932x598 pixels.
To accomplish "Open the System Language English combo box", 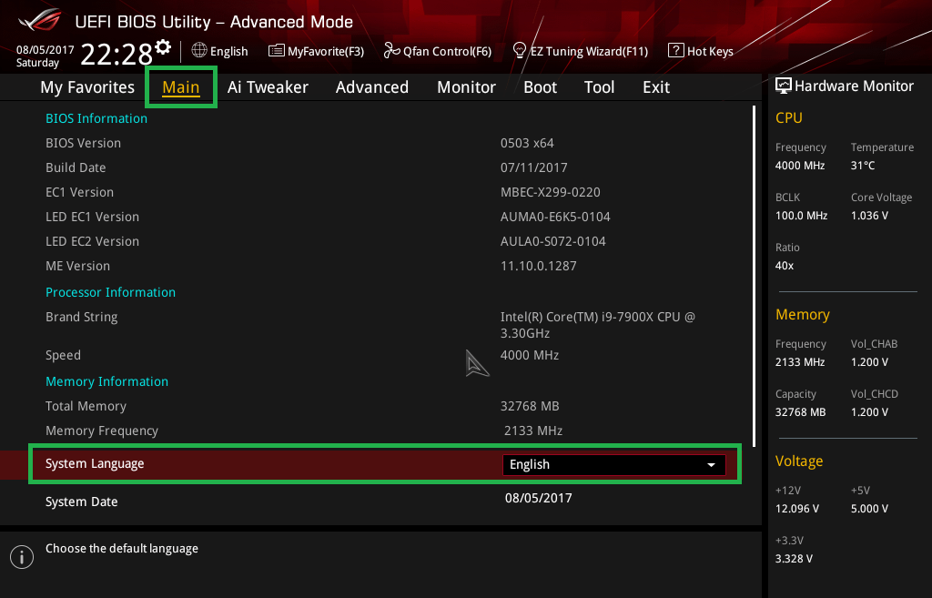I will (x=614, y=465).
